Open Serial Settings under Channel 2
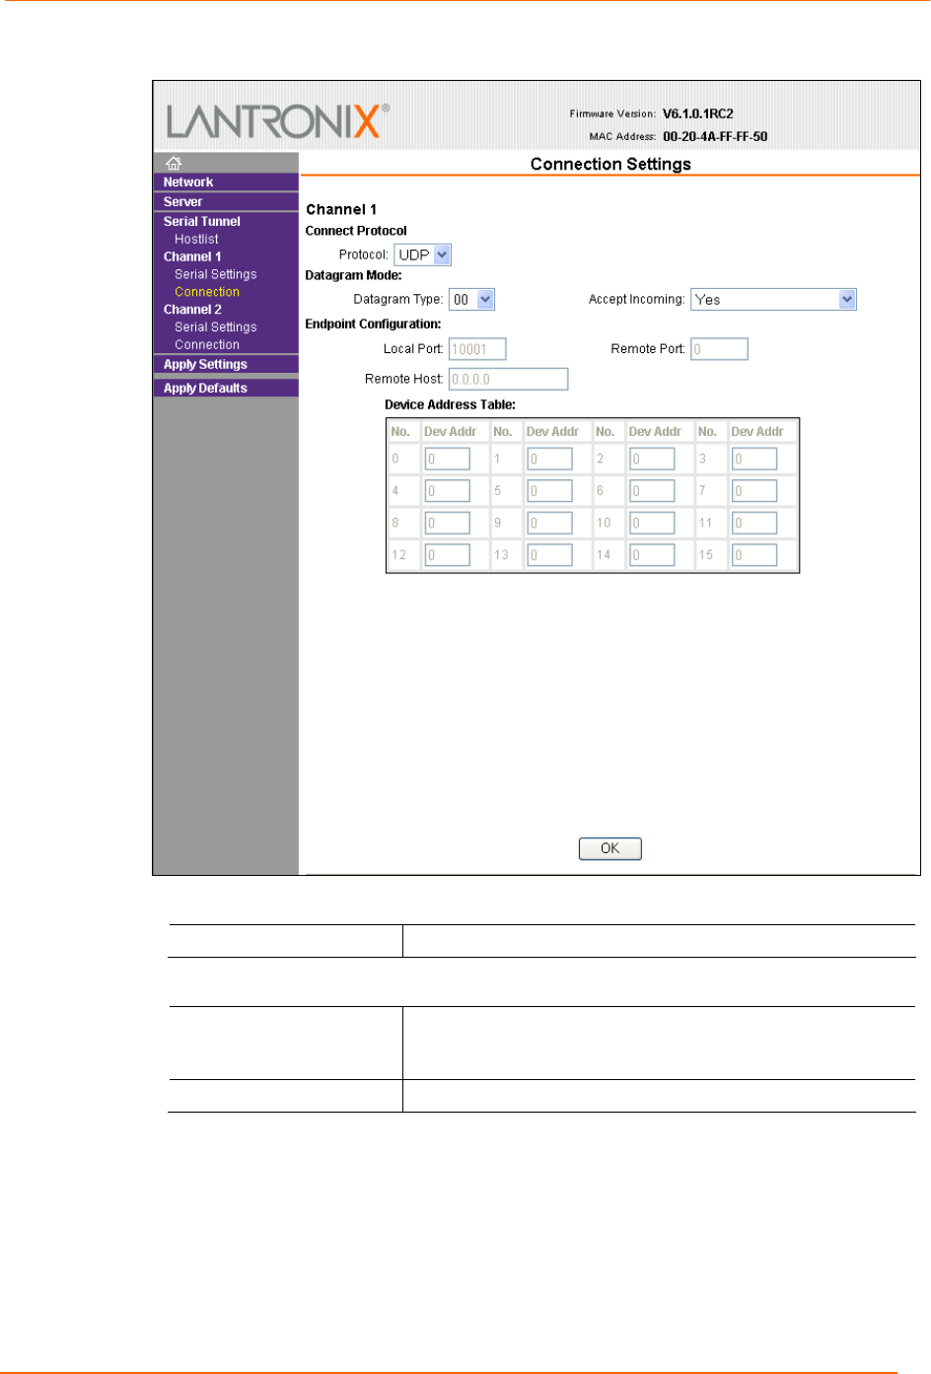 coord(215,327)
